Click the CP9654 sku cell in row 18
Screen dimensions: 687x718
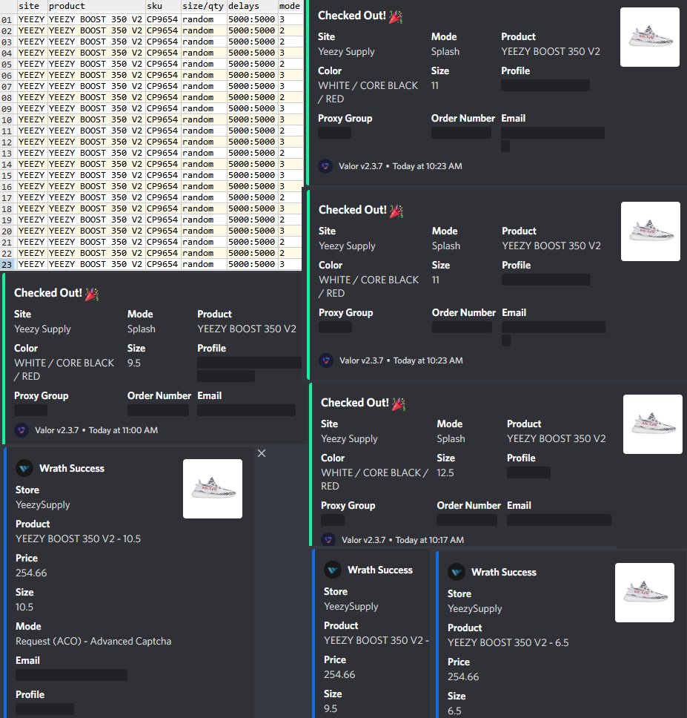162,208
